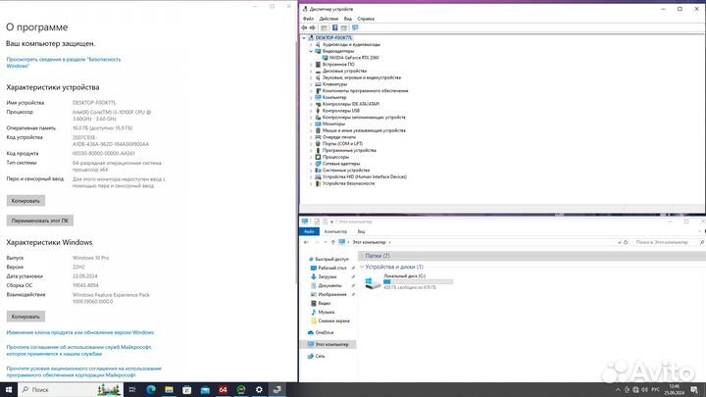Screen dimensions: 706x397
Task: Open Вид ribbon tab in Explorer
Action: [x=361, y=231]
